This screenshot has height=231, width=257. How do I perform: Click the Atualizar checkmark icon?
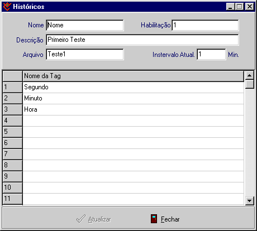81,219
